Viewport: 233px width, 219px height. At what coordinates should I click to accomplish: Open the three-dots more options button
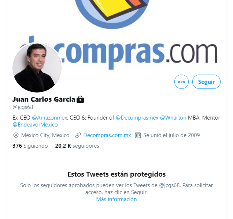[181, 82]
